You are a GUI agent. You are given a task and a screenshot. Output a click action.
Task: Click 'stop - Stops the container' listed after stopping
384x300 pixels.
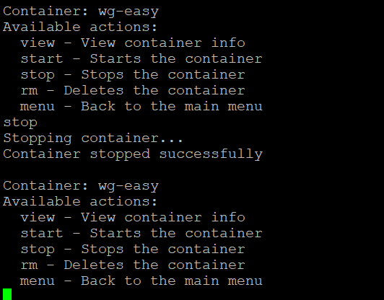(x=133, y=250)
